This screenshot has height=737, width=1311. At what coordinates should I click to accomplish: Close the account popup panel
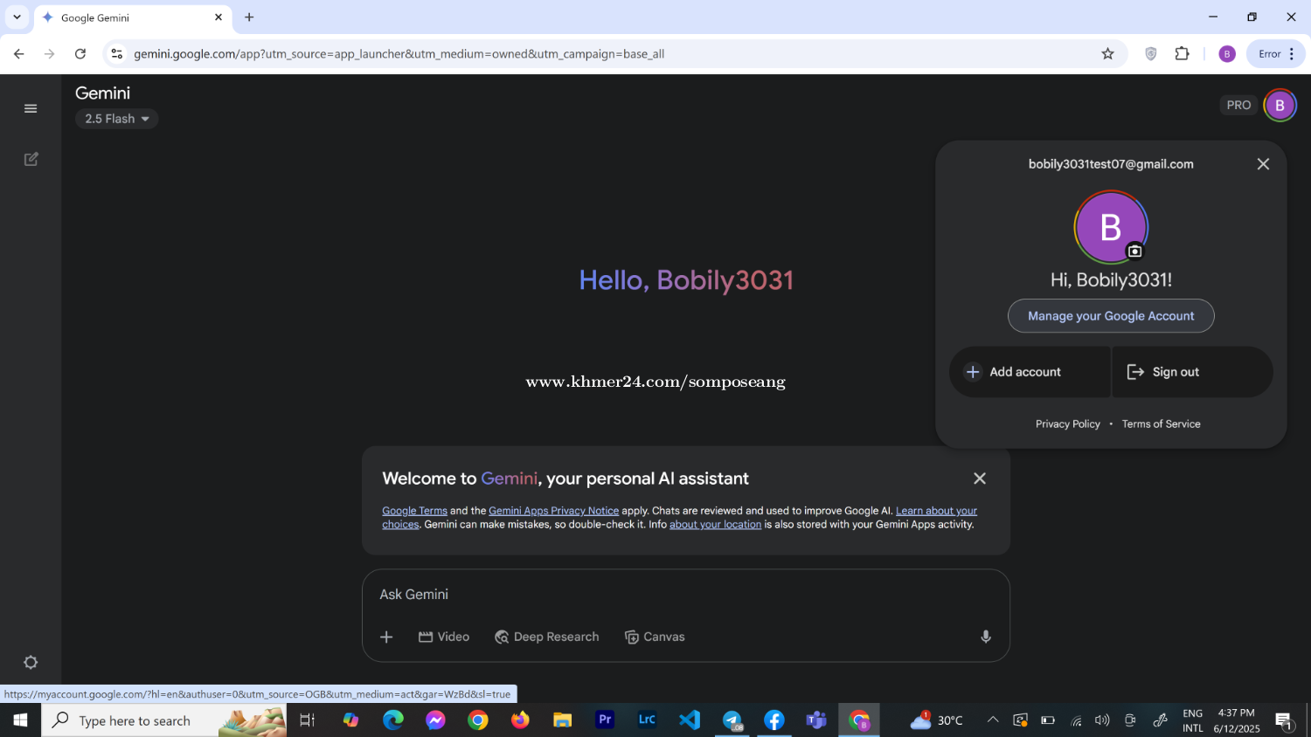tap(1263, 164)
